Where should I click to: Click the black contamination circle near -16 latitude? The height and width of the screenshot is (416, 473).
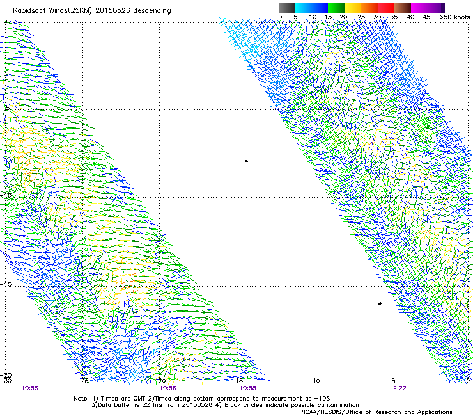380,303
